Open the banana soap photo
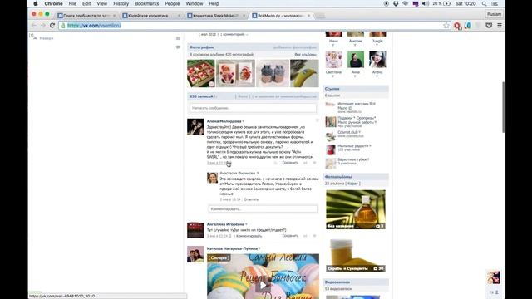This screenshot has height=299, width=532. [304, 73]
